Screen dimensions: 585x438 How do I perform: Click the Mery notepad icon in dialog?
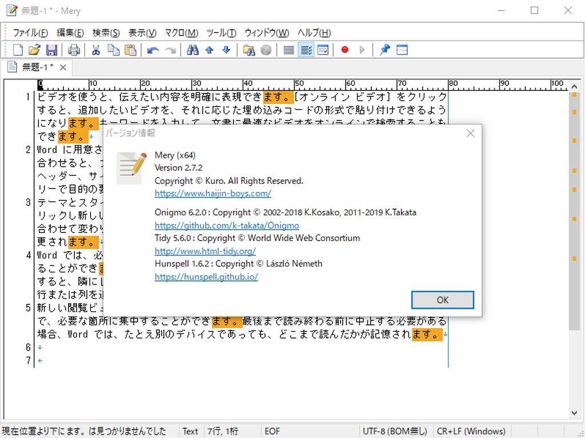click(x=131, y=168)
